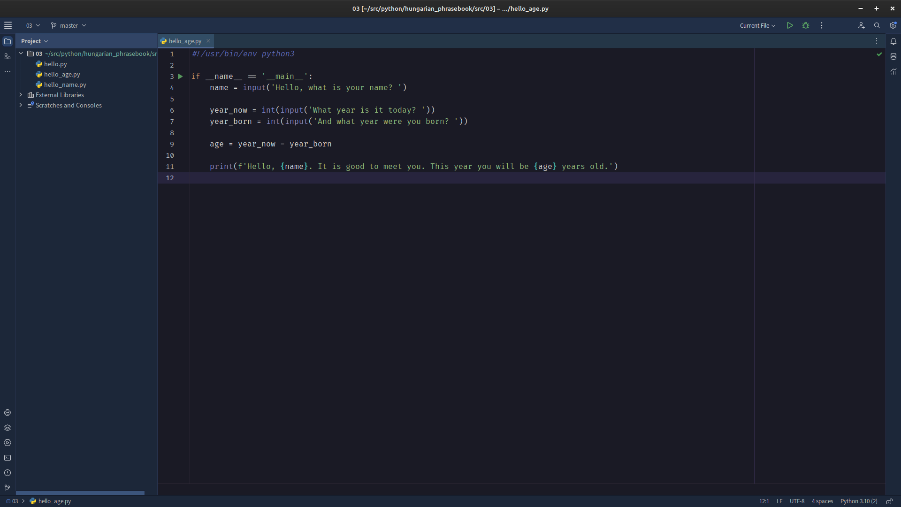Open the main hamburger menu
The width and height of the screenshot is (901, 507).
(x=8, y=25)
